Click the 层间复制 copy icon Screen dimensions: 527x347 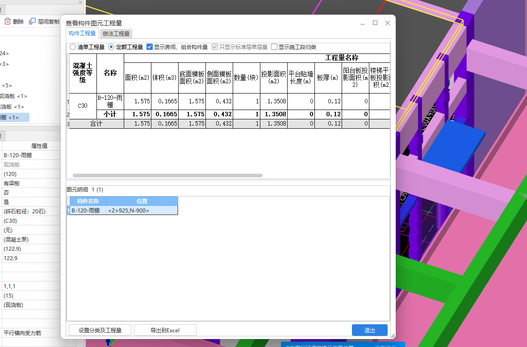click(x=32, y=21)
